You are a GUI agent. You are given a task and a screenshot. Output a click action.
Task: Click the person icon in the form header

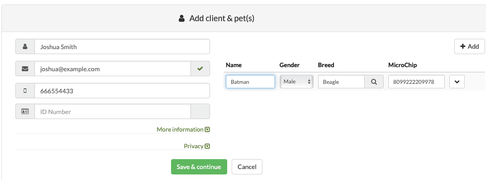tap(181, 18)
